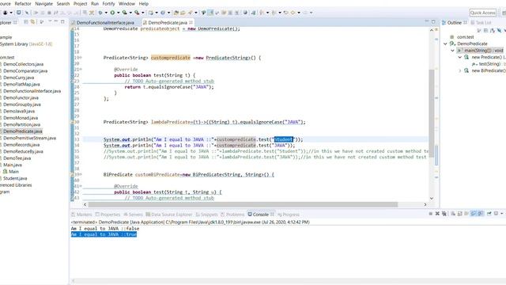Toggle Link with Editor in Package Explorer
The image size is (506, 285).
coord(32,22)
